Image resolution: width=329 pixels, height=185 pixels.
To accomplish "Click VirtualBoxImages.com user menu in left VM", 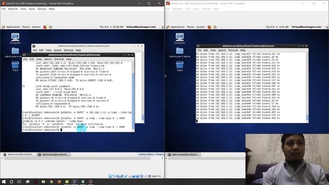I will click(141, 27).
